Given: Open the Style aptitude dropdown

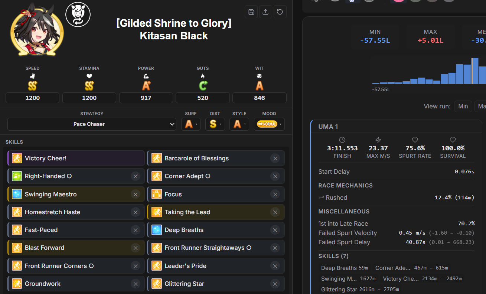Looking at the screenshot, I should tap(239, 124).
